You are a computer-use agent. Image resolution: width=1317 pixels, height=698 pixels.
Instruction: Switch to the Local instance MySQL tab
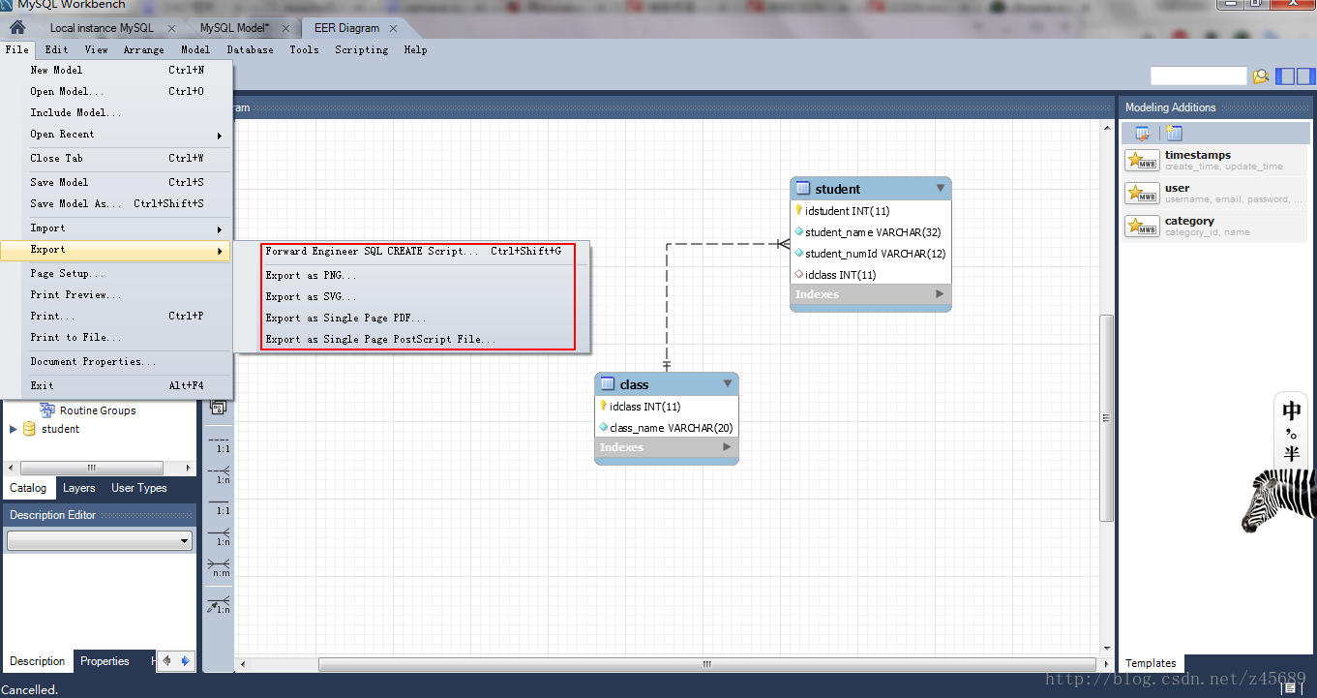pyautogui.click(x=102, y=28)
